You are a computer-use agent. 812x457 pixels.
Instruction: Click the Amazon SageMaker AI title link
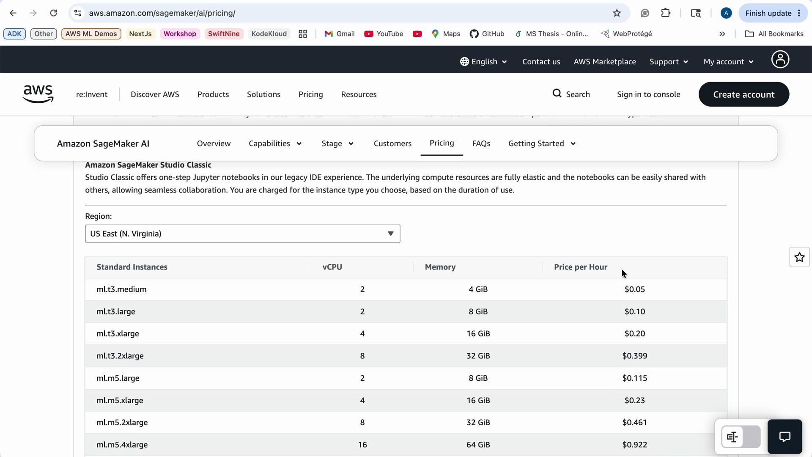(x=103, y=144)
